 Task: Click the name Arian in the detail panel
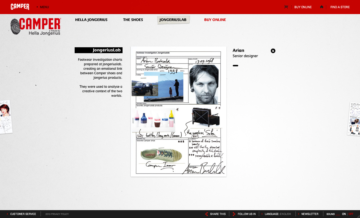238,50
